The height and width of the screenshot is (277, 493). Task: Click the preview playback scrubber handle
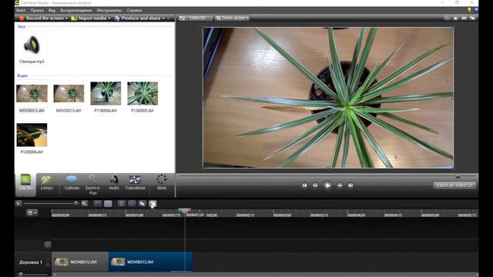[458, 177]
